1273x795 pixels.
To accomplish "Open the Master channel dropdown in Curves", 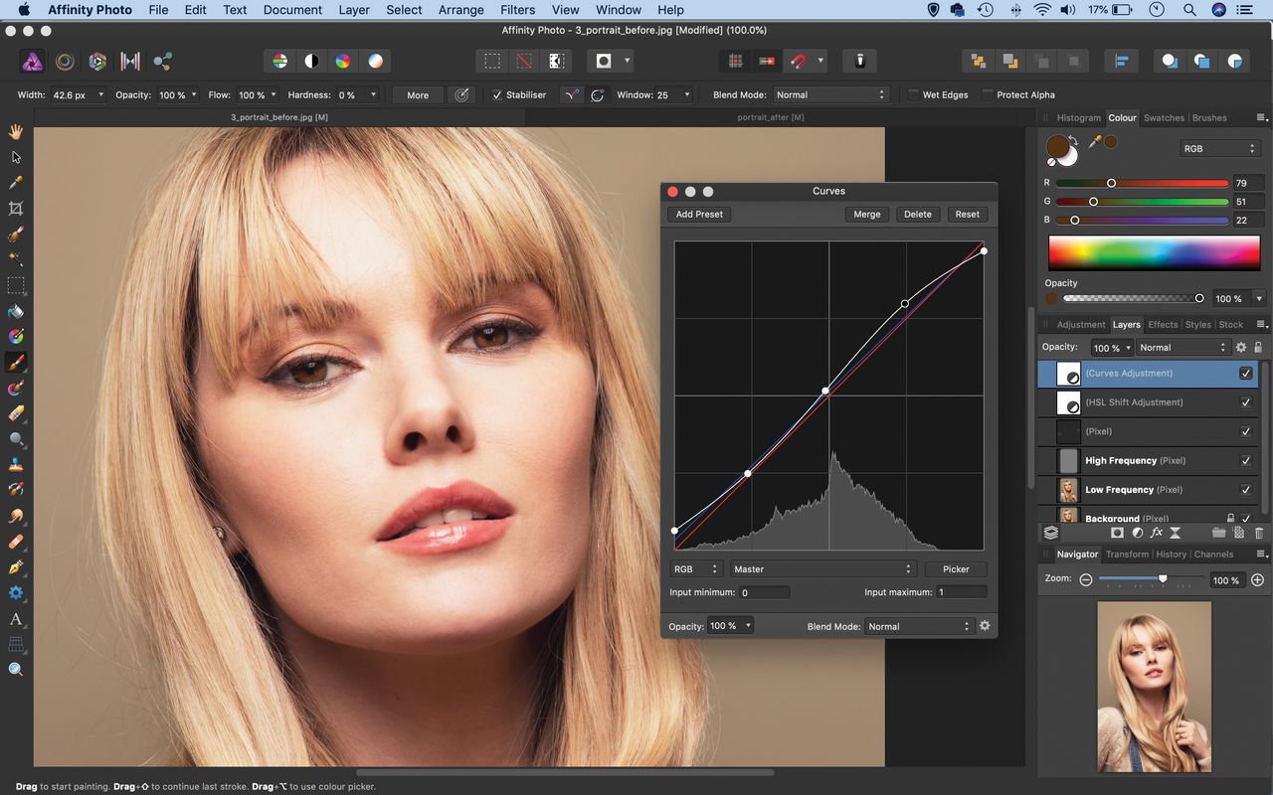I will [x=821, y=569].
